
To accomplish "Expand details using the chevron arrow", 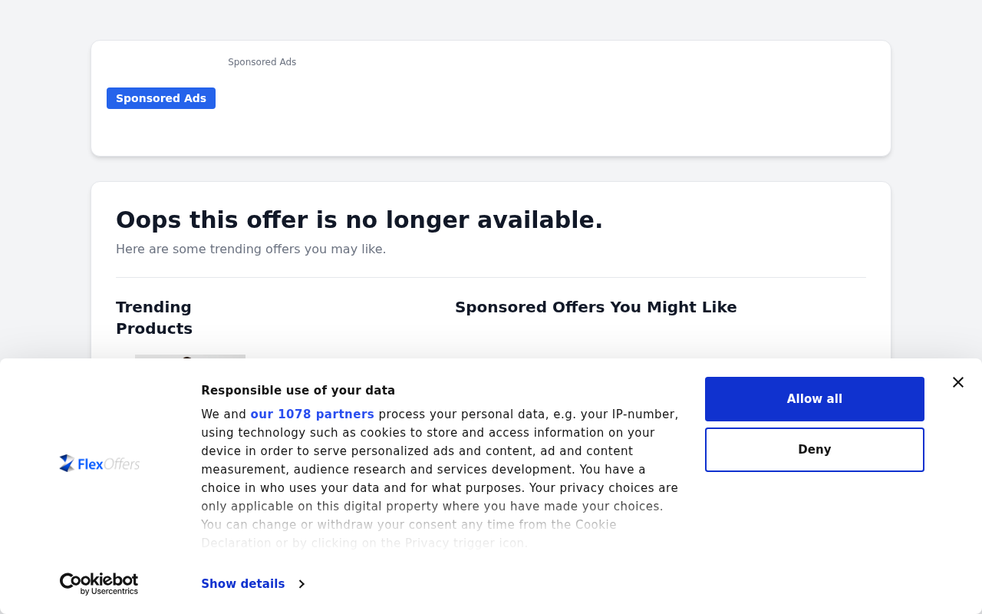I will [302, 584].
